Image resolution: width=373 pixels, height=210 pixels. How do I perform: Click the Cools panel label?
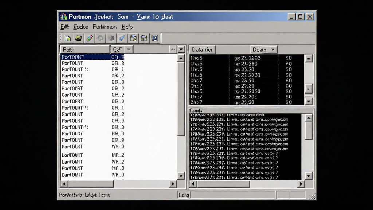coord(196,111)
